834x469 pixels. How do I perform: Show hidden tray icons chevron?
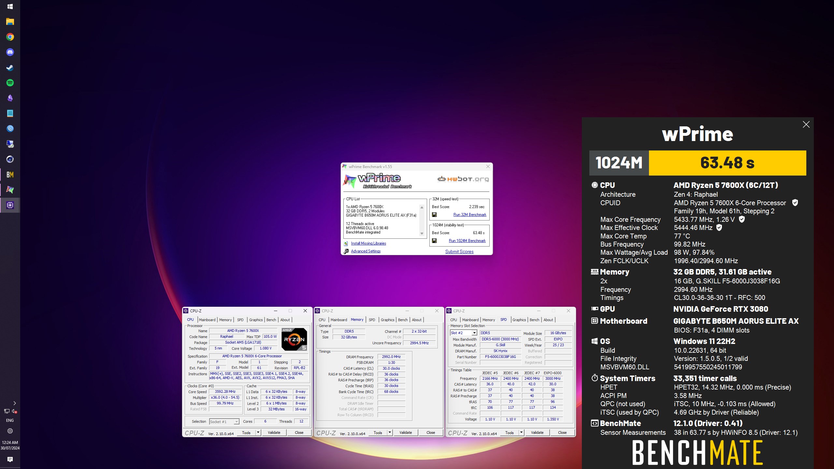tap(14, 403)
